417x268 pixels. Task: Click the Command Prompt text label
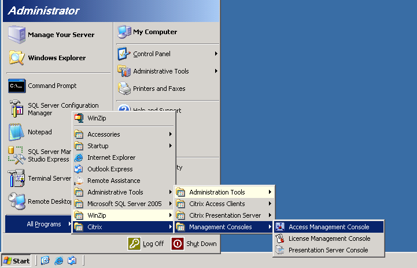click(52, 86)
